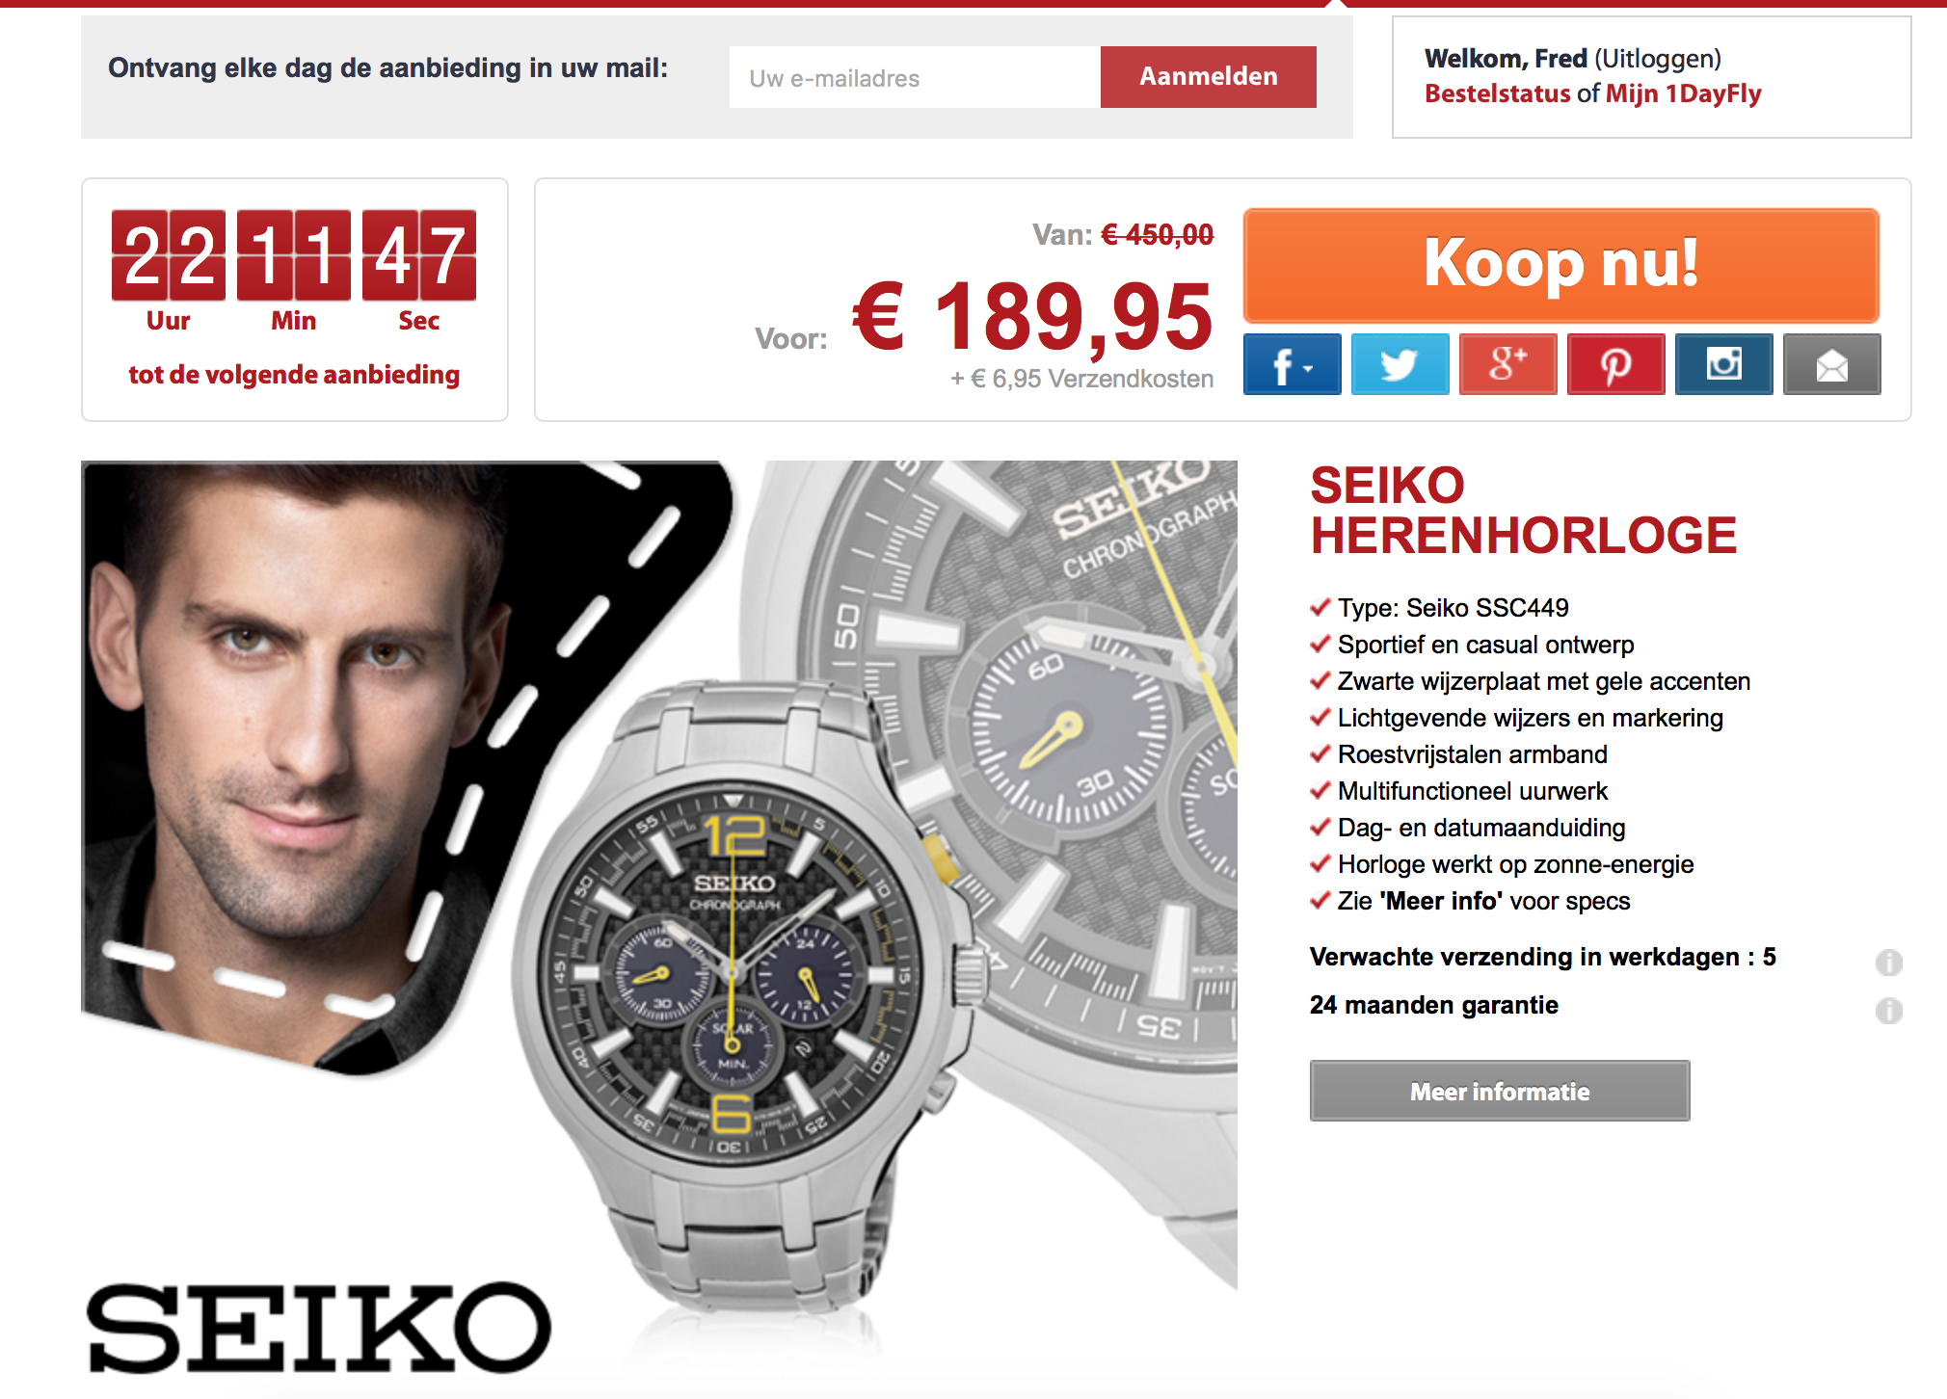Share the deal on Facebook
This screenshot has height=1399, width=1947.
[1292, 365]
